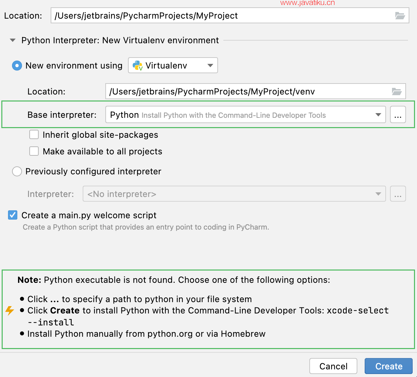Image resolution: width=417 pixels, height=377 pixels.
Task: Click the venv Location path input field
Action: tap(256, 91)
